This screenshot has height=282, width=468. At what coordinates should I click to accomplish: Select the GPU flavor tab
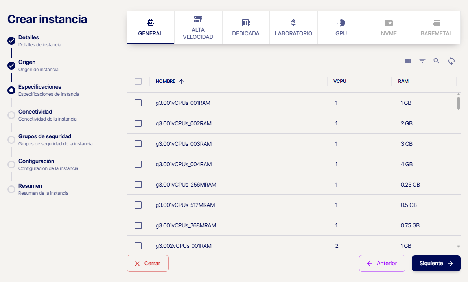[341, 27]
